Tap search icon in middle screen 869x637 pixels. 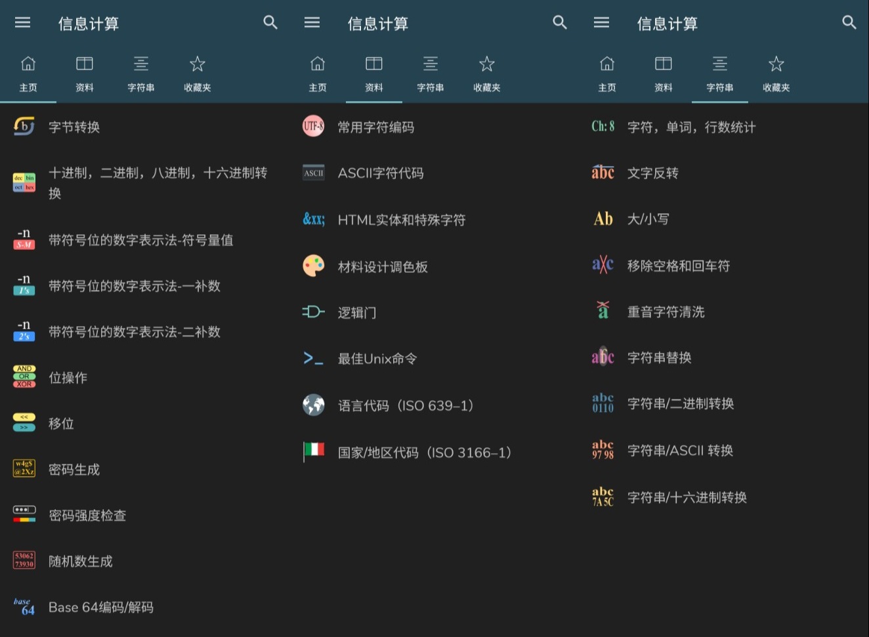[x=560, y=22]
